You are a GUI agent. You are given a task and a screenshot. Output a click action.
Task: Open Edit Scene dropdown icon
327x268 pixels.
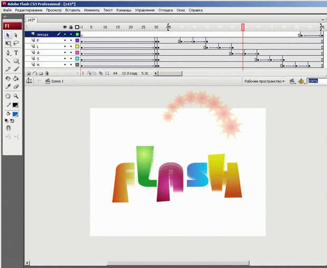click(x=292, y=81)
